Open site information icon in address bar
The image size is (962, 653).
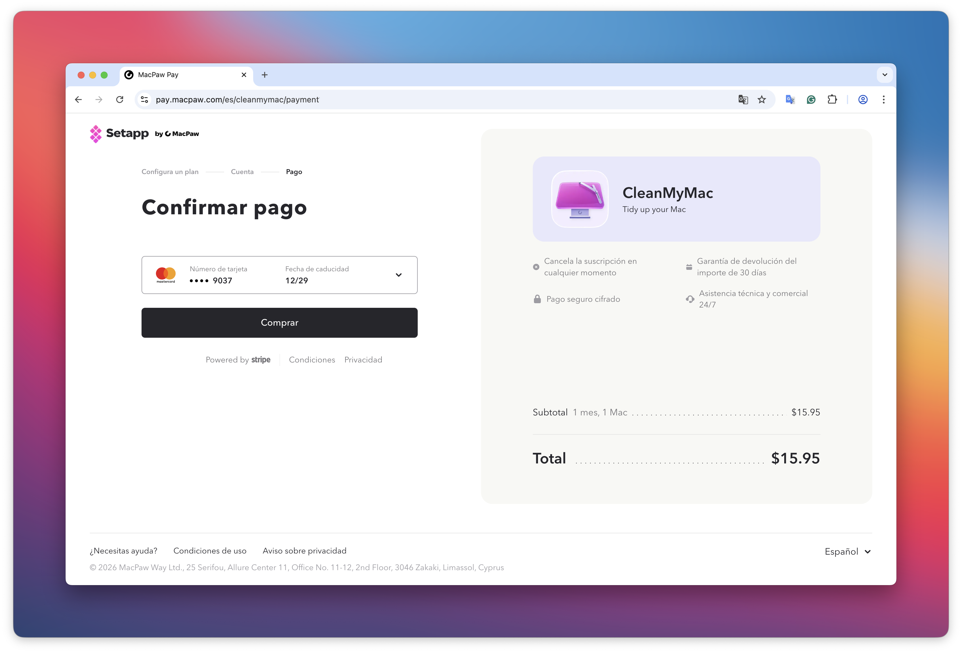tap(144, 99)
